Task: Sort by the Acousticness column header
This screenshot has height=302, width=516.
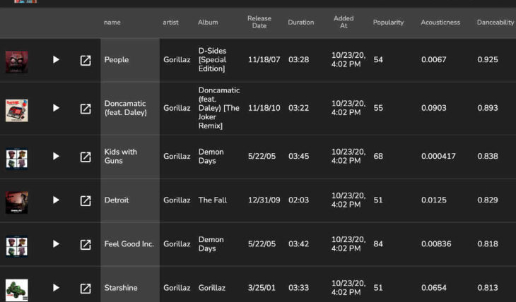Action: (440, 23)
